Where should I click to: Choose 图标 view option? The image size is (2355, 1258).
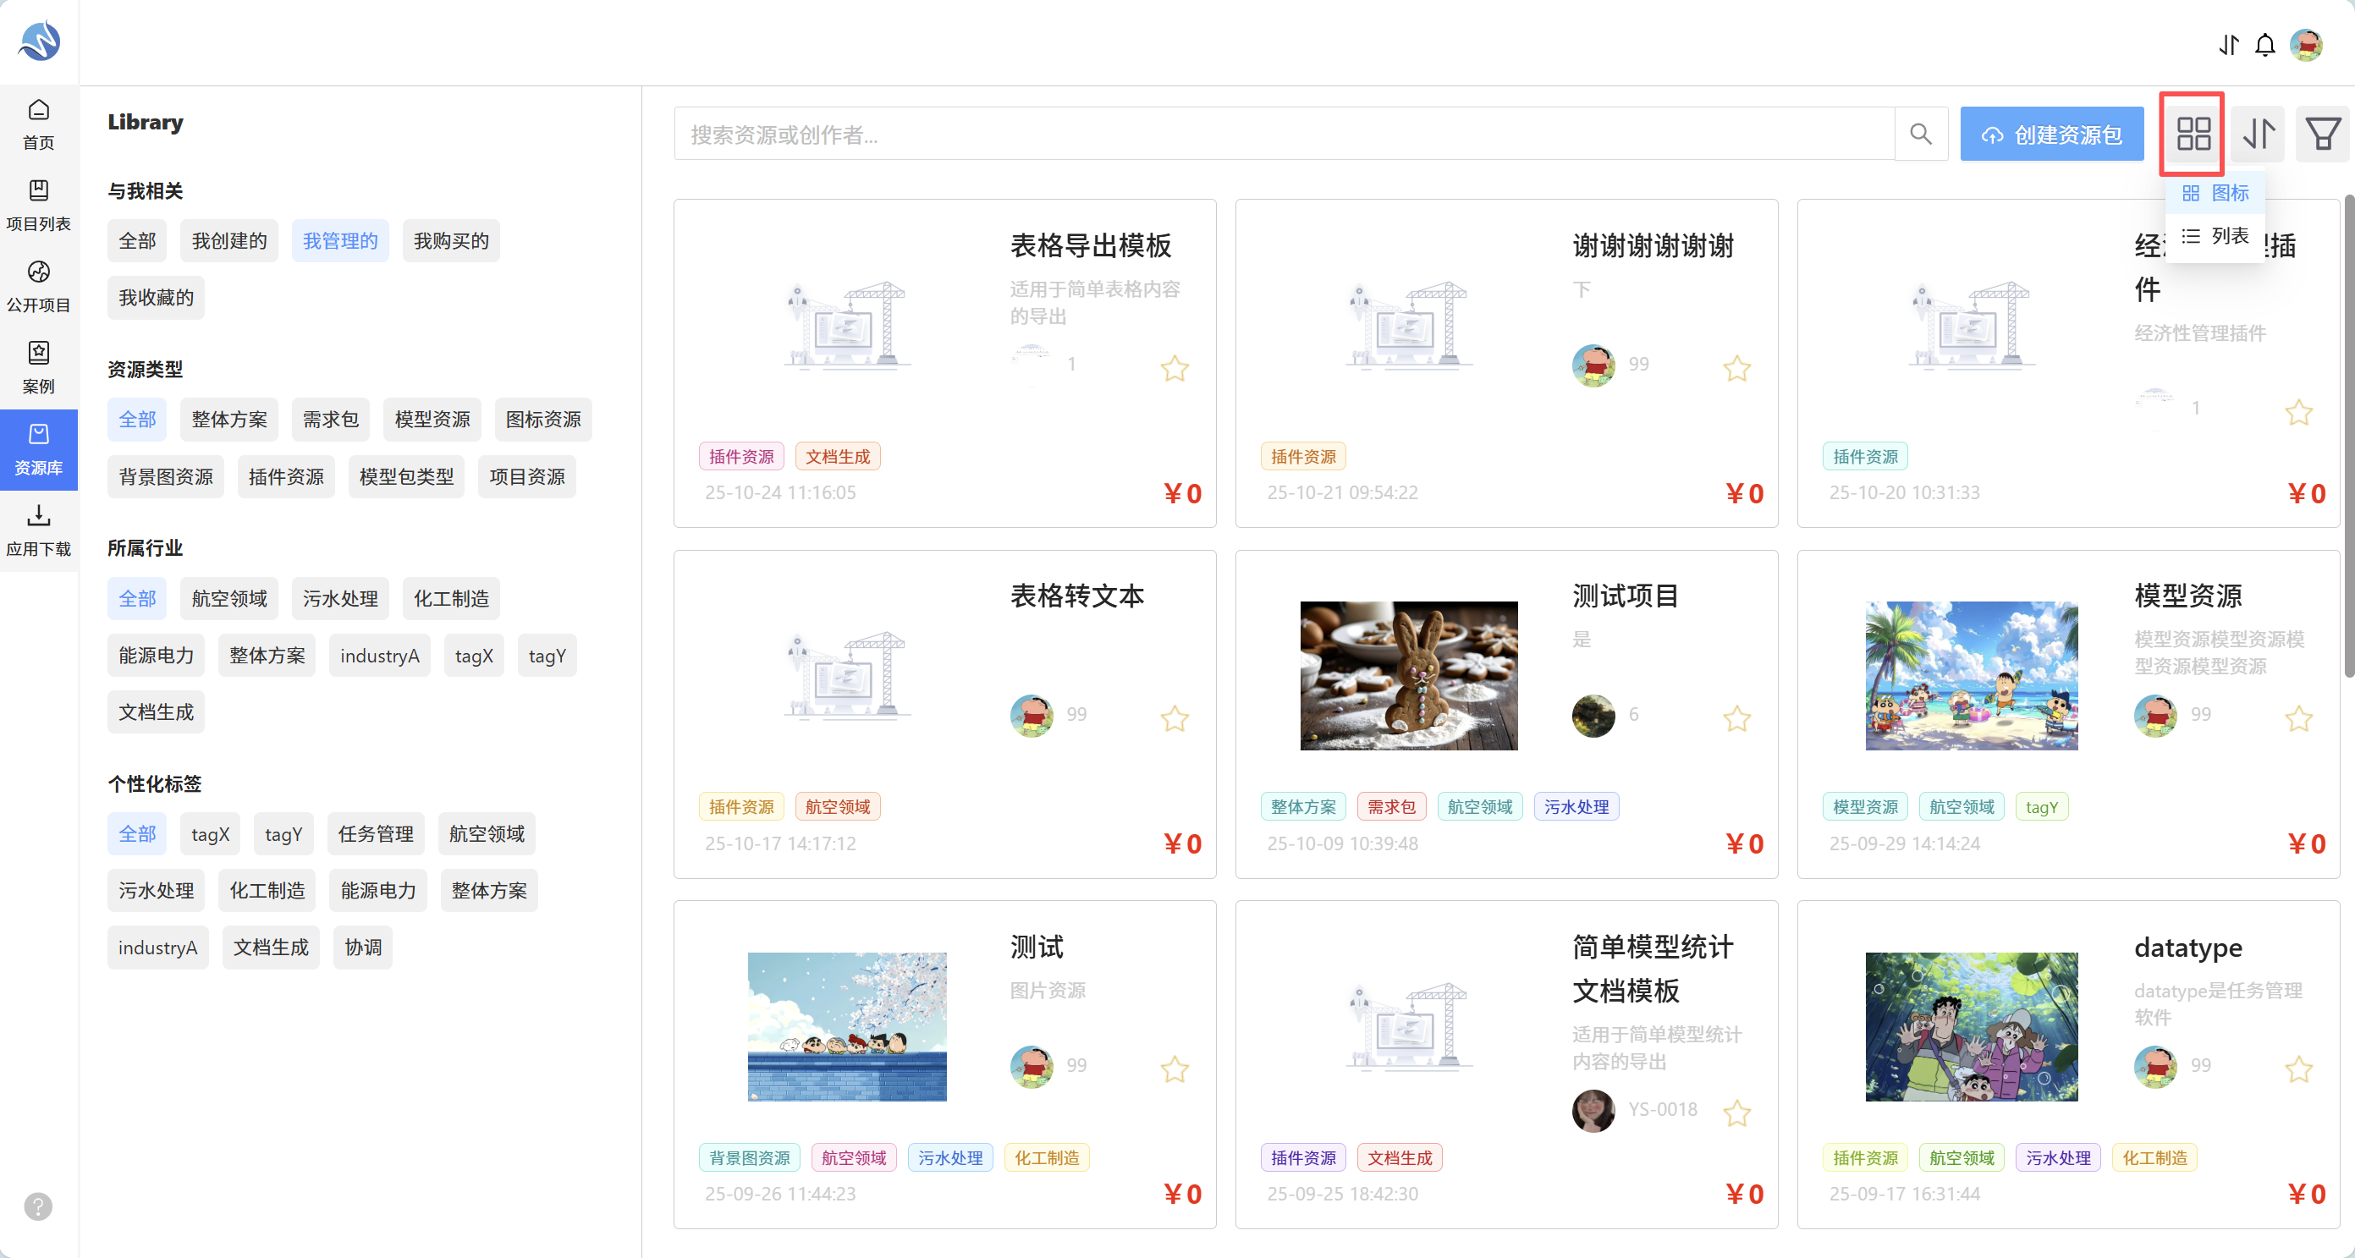tap(2215, 193)
